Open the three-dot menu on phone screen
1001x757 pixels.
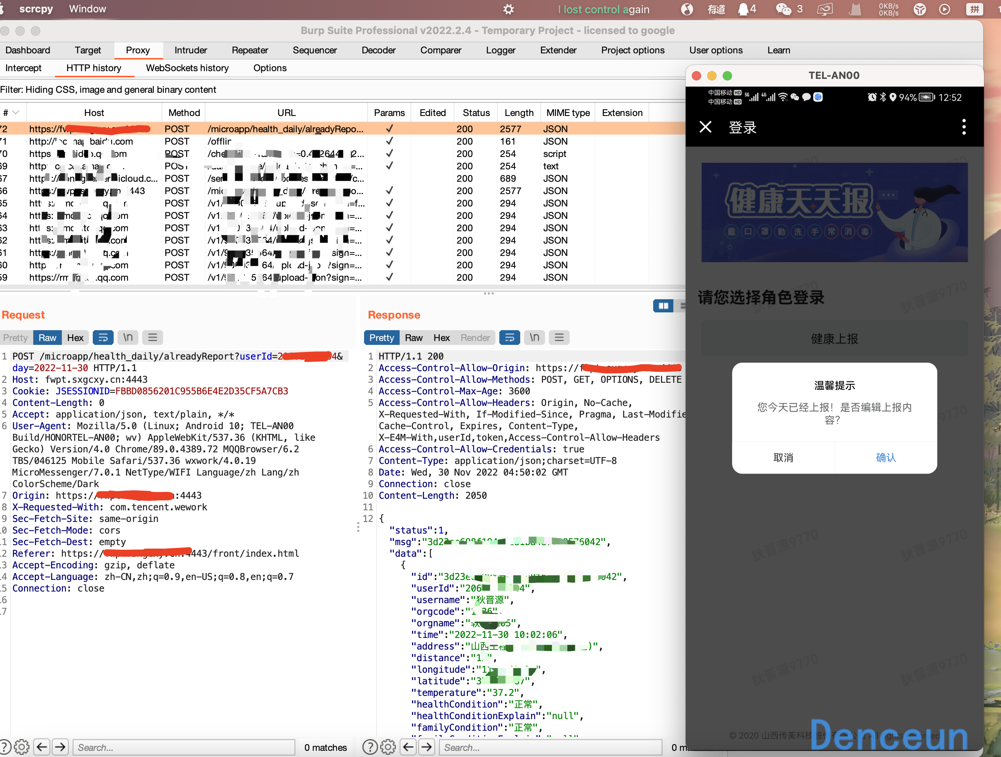[x=964, y=127]
